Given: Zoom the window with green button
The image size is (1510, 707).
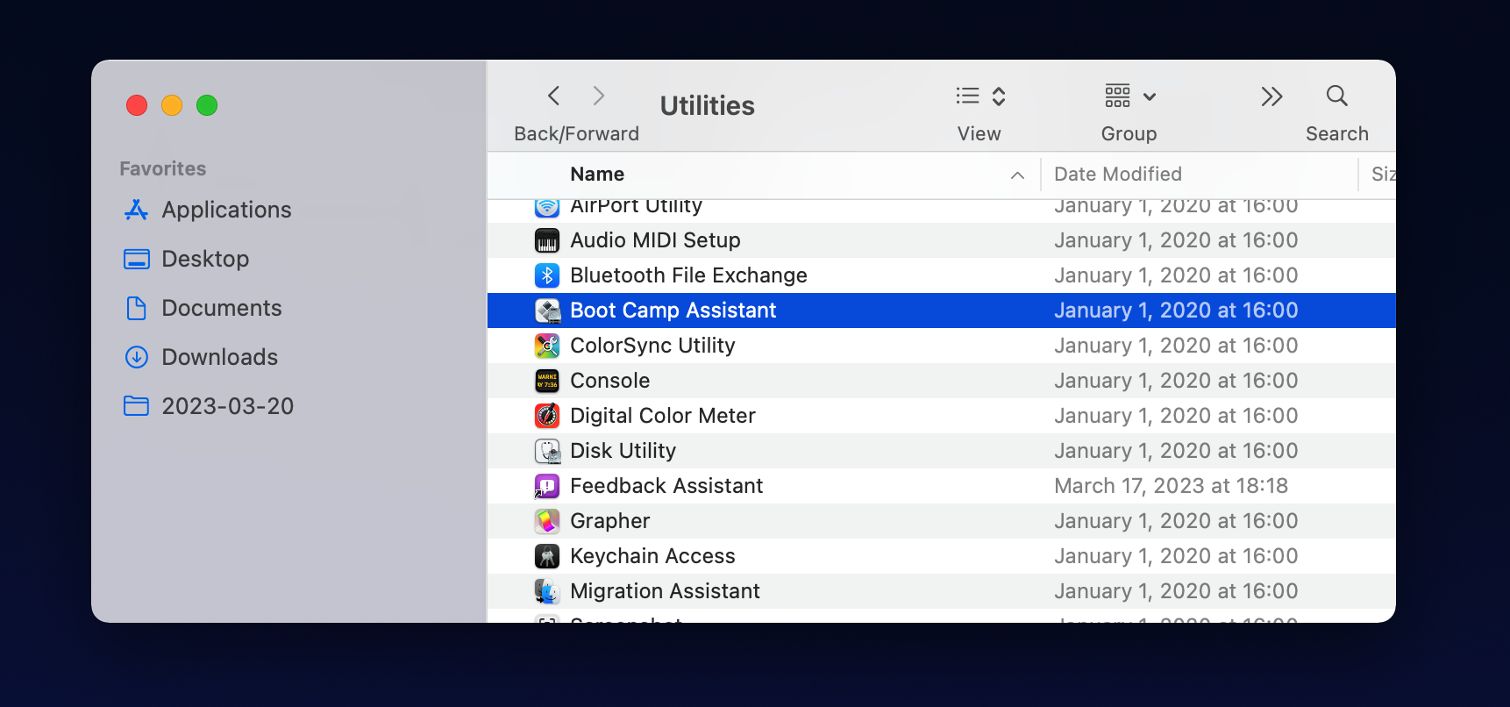Looking at the screenshot, I should point(207,105).
